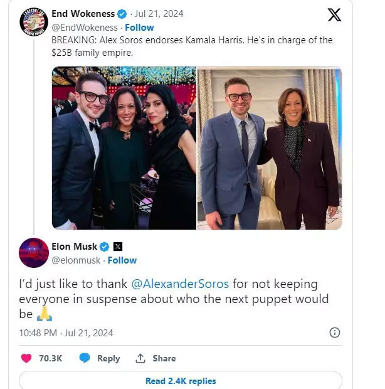Click the Share arrow icon

tap(140, 358)
